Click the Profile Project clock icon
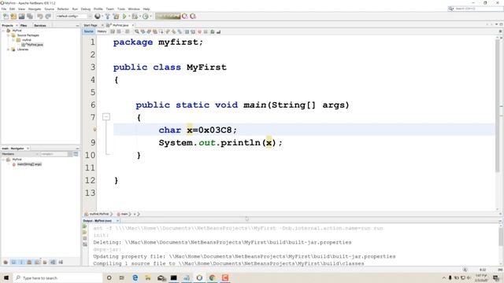 pyautogui.click(x=146, y=16)
